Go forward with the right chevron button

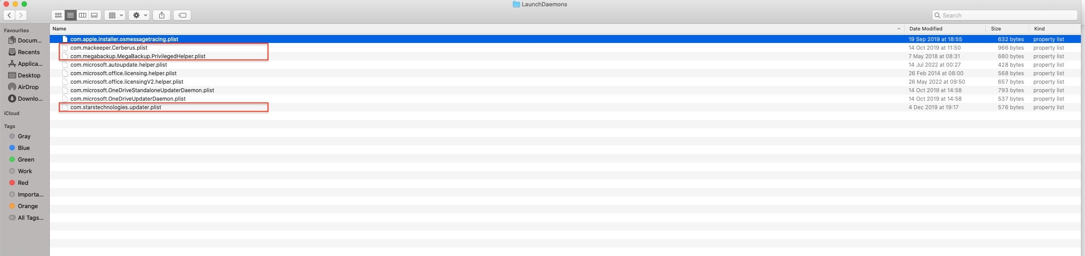point(21,15)
